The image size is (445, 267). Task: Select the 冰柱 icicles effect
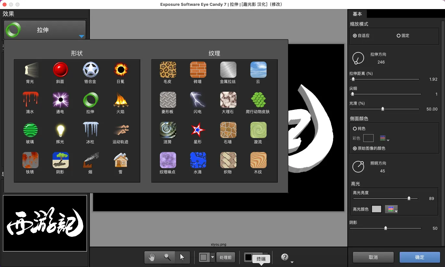click(x=90, y=130)
